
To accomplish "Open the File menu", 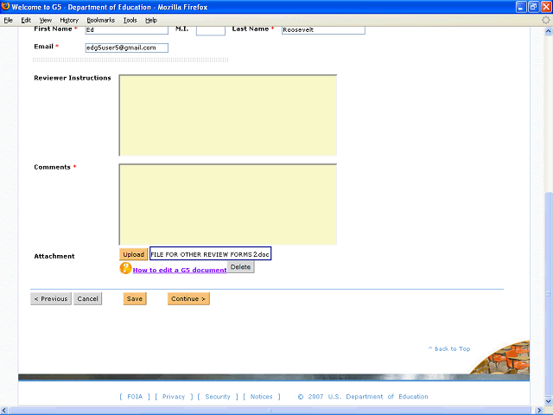I will click(x=8, y=20).
